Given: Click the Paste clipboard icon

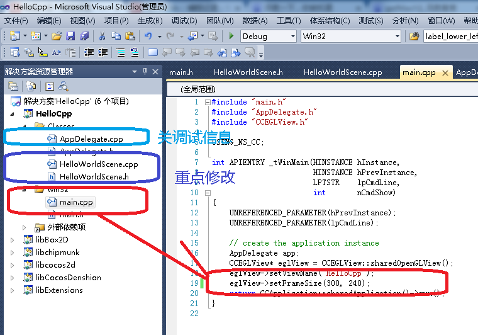Looking at the screenshot, I should [130, 36].
